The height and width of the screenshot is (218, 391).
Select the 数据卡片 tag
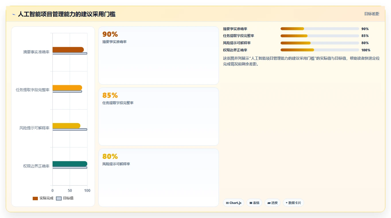pyautogui.click(x=293, y=203)
